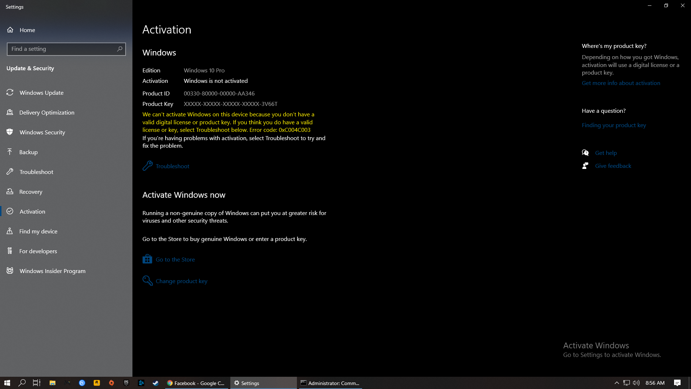Viewport: 691px width, 389px height.
Task: Click the Find a setting search box
Action: tap(66, 49)
